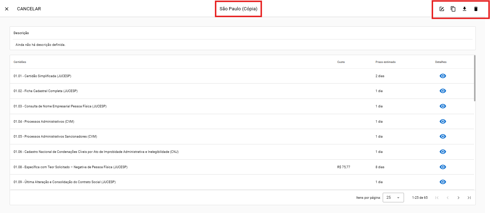The height and width of the screenshot is (213, 490).
Task: Click the edit (pencil) icon
Action: click(442, 9)
